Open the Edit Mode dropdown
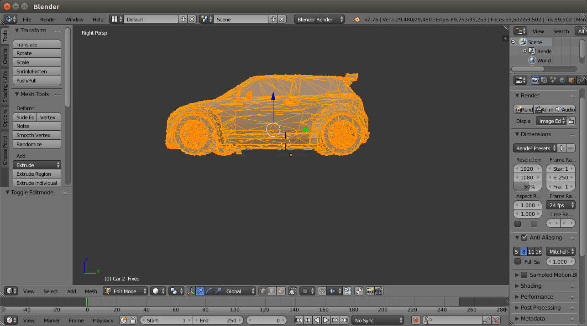This screenshot has width=587, height=326. pos(126,291)
